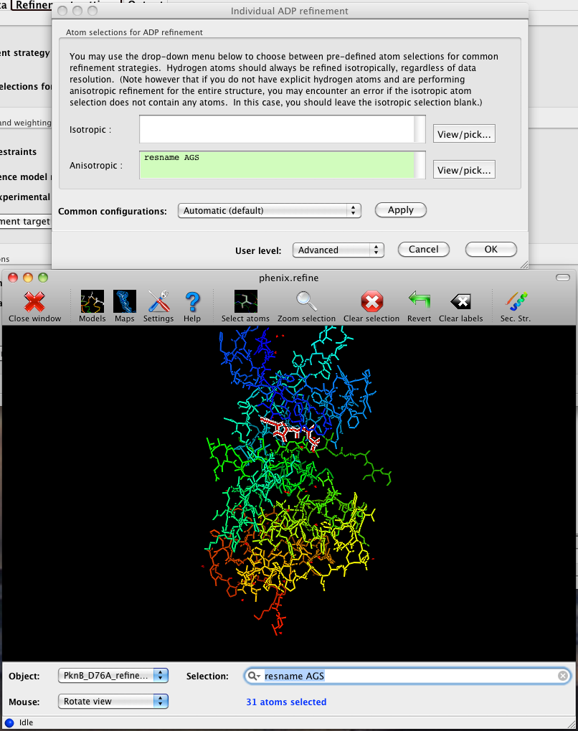Screen dimensions: 578x731
Task: Open the Object dropdown showing PknB_D76A_refine
Action: click(113, 675)
